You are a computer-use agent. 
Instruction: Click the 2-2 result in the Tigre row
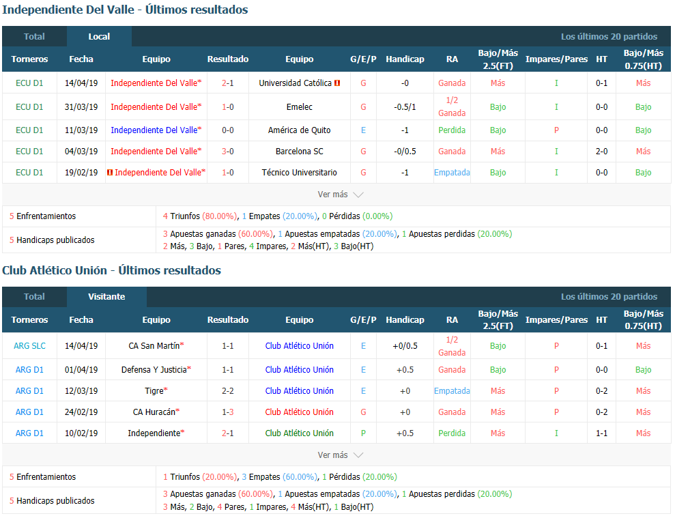pyautogui.click(x=228, y=391)
